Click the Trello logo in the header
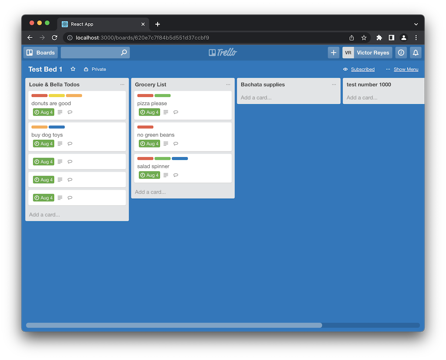The image size is (446, 360). (x=223, y=53)
